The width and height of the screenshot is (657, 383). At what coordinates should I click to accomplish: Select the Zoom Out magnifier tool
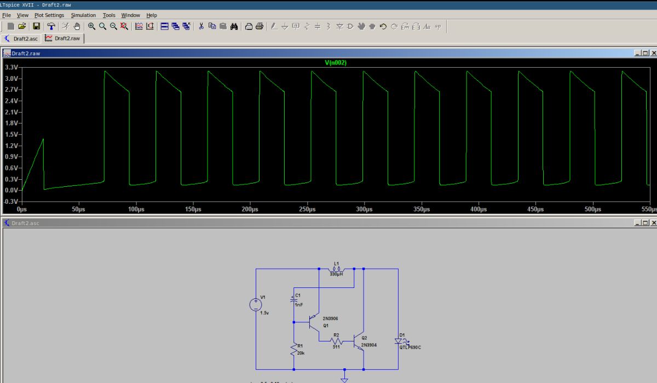pos(113,26)
